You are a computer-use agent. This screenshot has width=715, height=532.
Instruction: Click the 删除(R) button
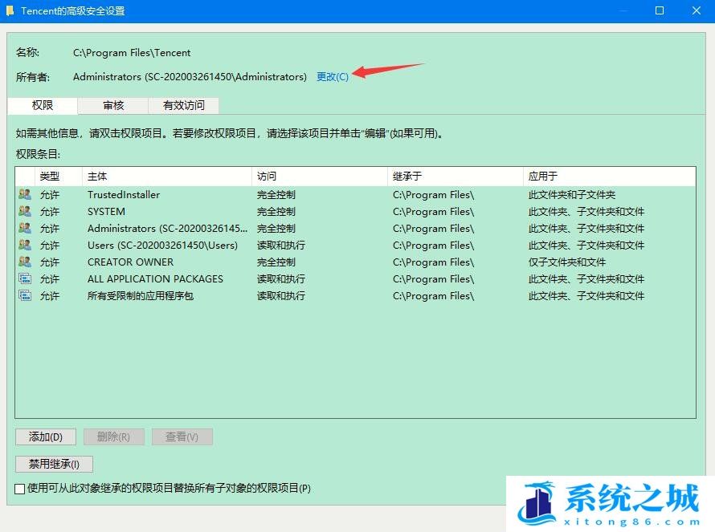113,437
